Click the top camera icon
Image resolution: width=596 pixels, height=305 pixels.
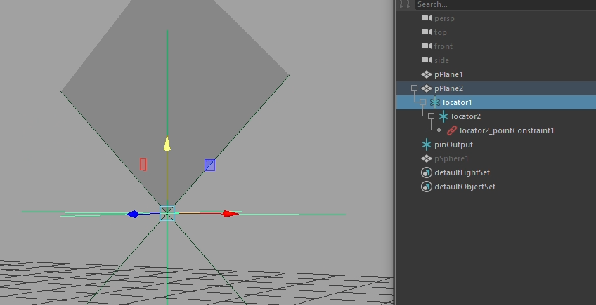pyautogui.click(x=427, y=32)
